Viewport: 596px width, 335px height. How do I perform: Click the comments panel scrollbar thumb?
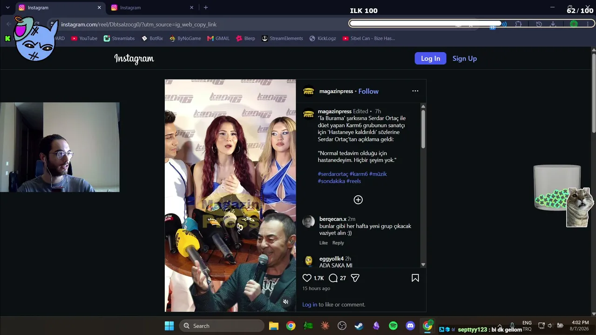423,129
